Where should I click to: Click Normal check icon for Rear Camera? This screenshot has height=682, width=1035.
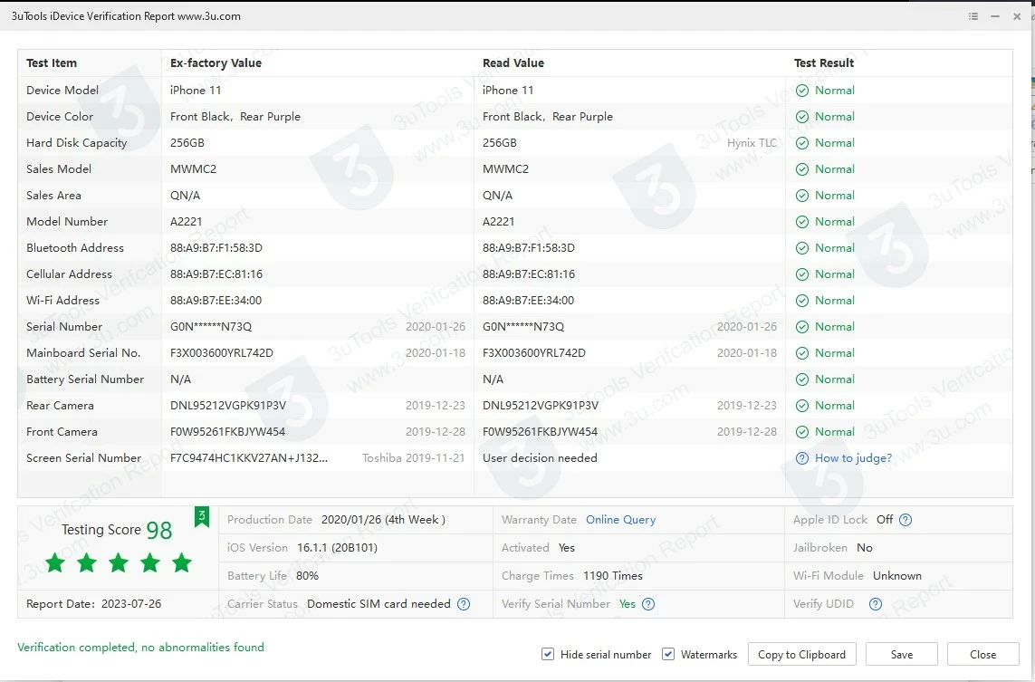(802, 406)
